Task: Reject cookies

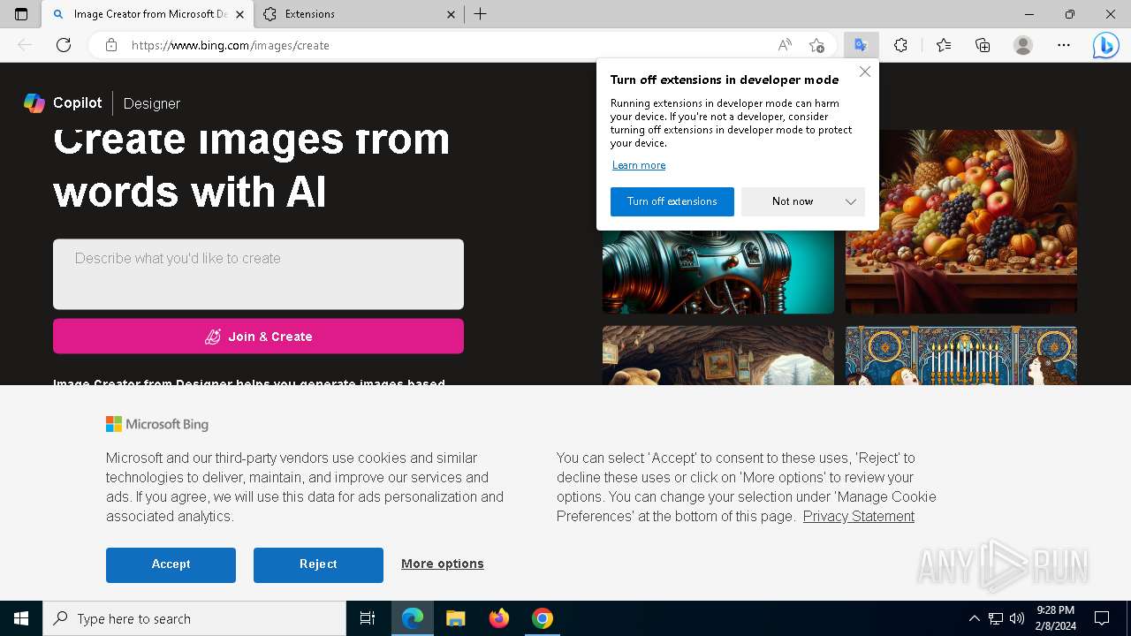Action: (318, 564)
